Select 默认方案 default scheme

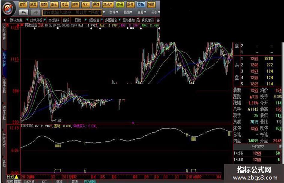(16, 20)
